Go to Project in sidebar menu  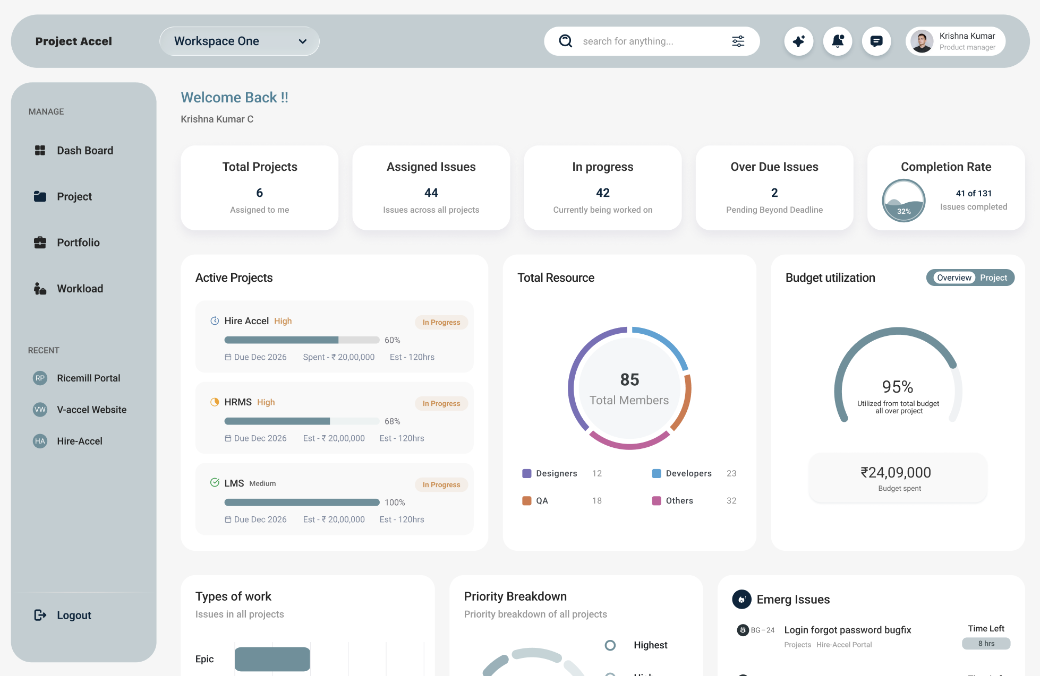click(74, 197)
